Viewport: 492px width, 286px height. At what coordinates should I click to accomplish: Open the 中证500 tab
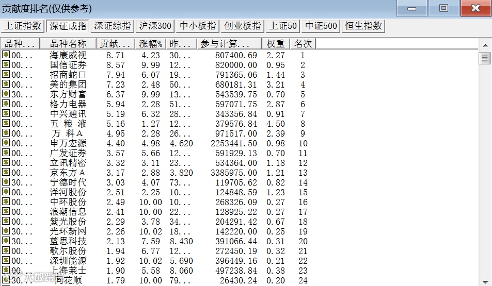[321, 26]
